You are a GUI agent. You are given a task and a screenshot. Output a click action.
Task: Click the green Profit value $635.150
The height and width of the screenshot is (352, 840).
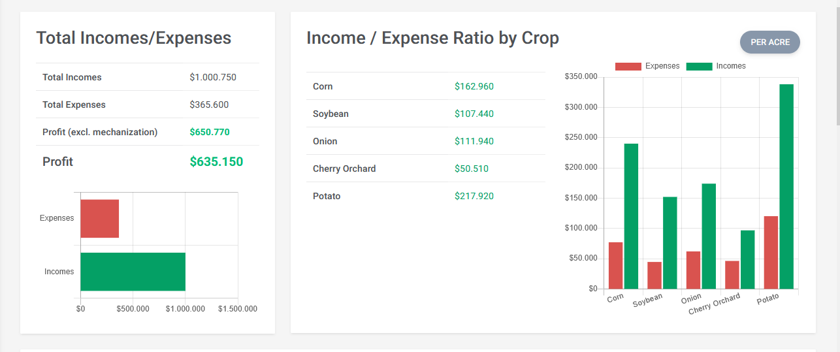click(216, 162)
